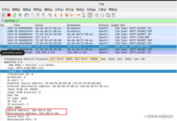Restart the current capture using green fin
177x121 pixels.
point(14,15)
